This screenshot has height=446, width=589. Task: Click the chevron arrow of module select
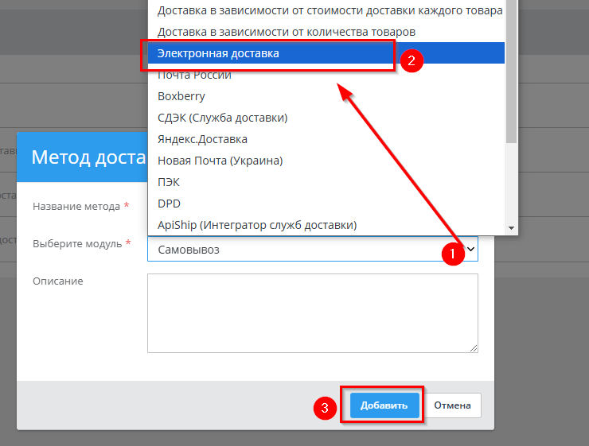[x=470, y=250]
